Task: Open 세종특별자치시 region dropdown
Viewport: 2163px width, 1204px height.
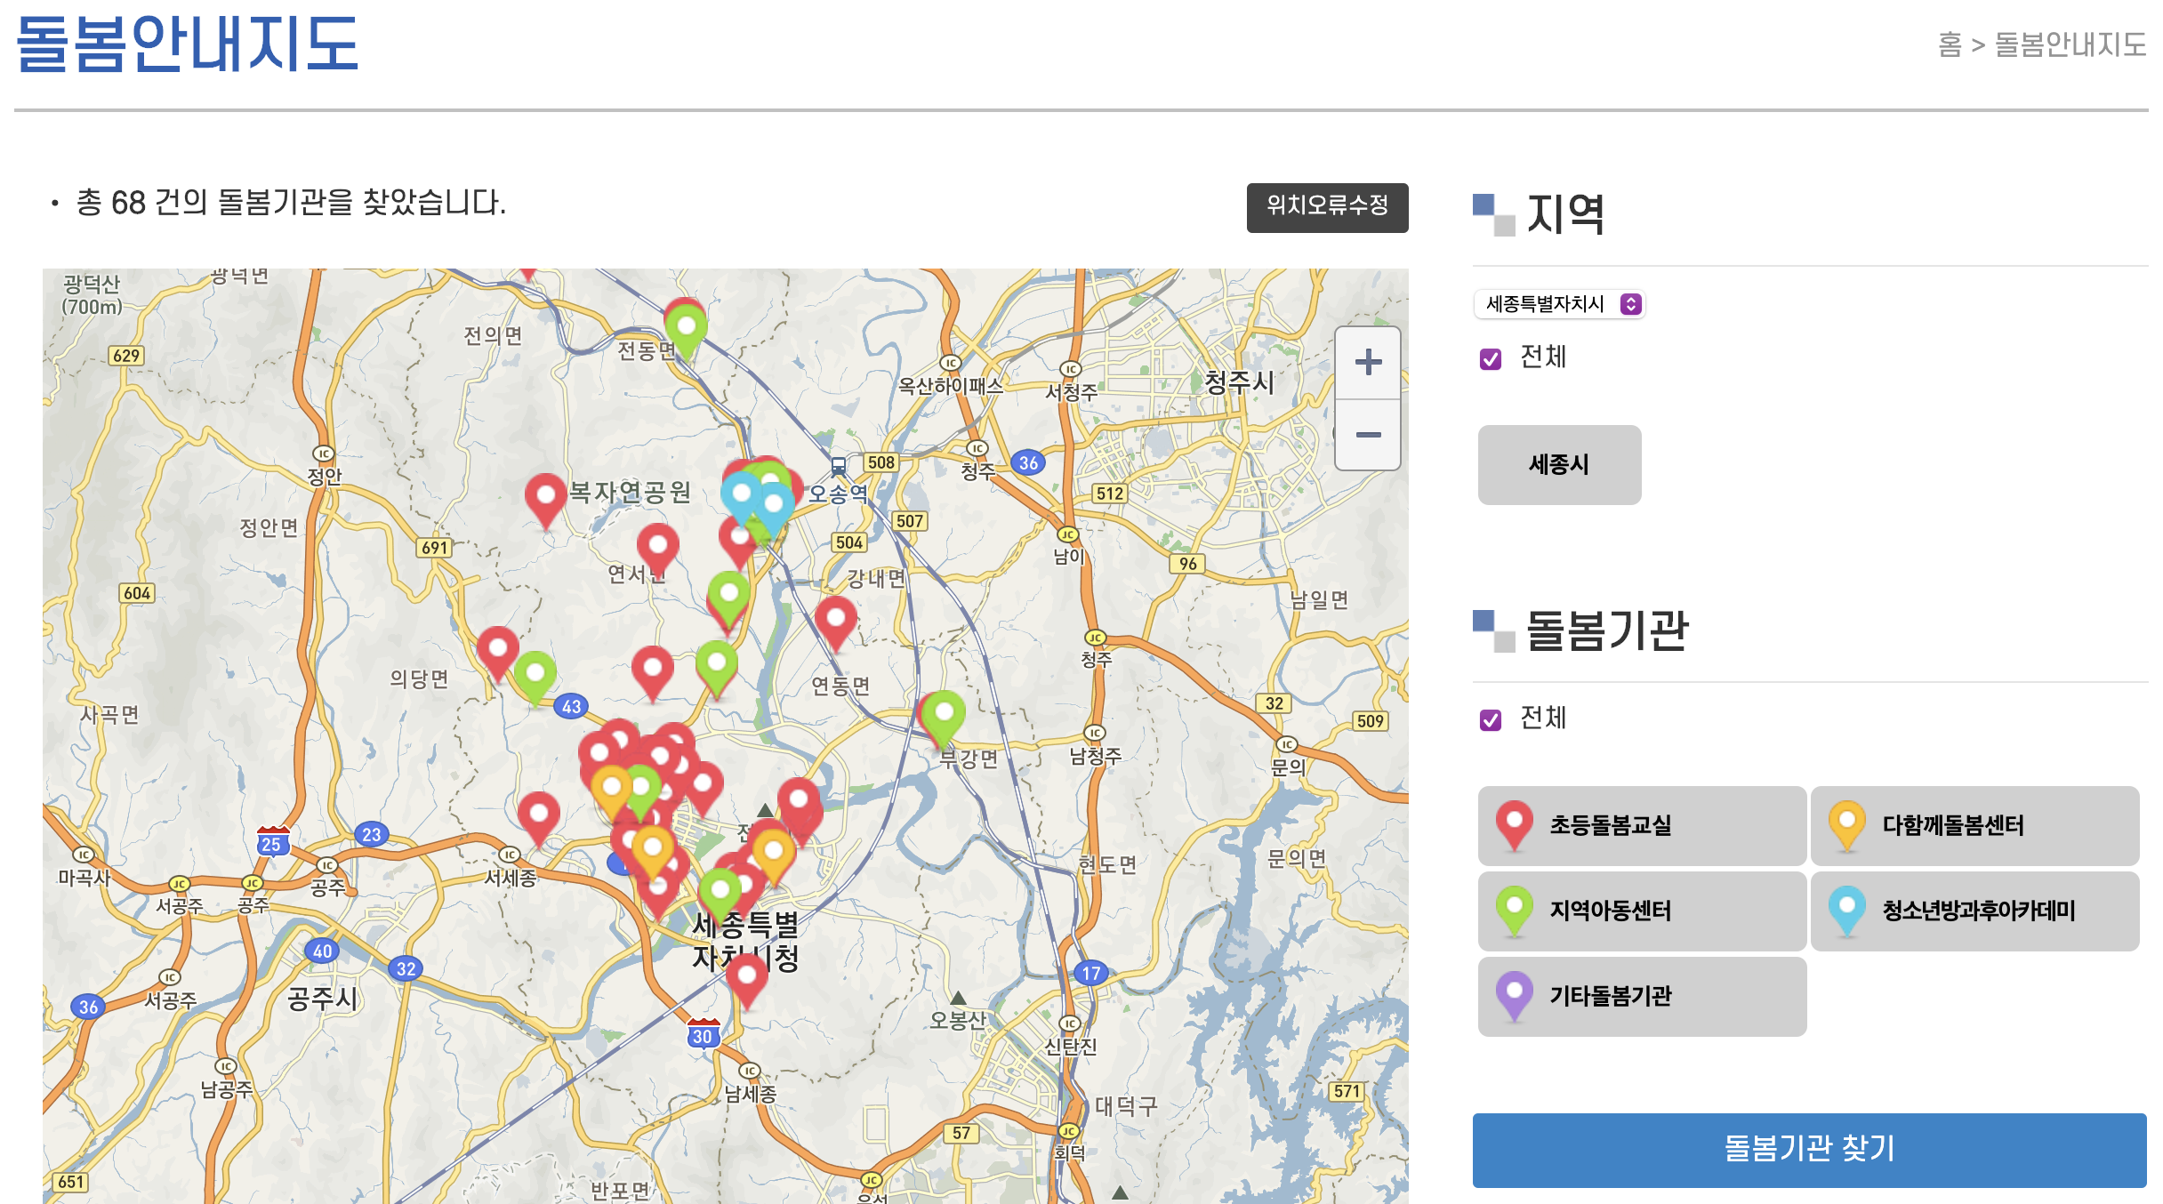Action: pos(1560,304)
